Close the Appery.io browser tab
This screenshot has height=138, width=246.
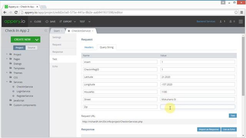coord(37,7)
